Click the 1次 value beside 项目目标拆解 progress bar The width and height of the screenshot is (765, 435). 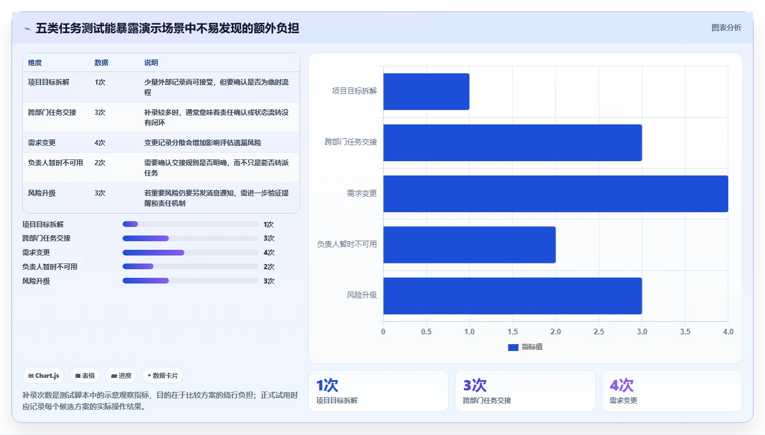(269, 224)
